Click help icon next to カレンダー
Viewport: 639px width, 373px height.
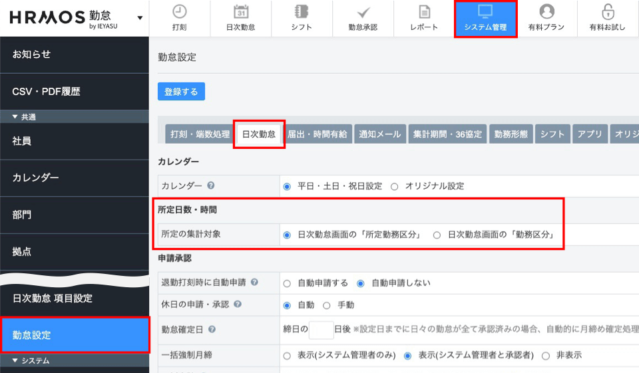(x=210, y=186)
